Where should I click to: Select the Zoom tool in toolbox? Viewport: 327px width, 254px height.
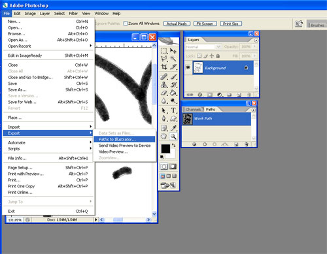coord(173,136)
